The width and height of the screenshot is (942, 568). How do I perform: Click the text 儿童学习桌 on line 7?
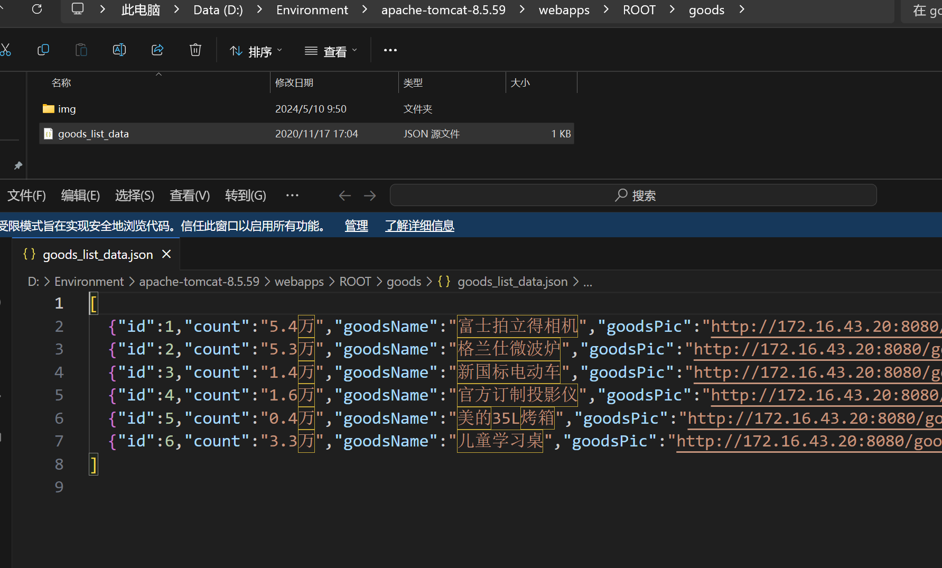500,441
